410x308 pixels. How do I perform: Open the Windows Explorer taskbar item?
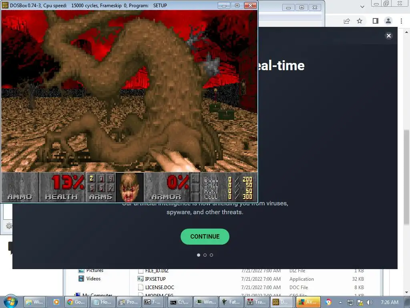pyautogui.click(x=34, y=302)
